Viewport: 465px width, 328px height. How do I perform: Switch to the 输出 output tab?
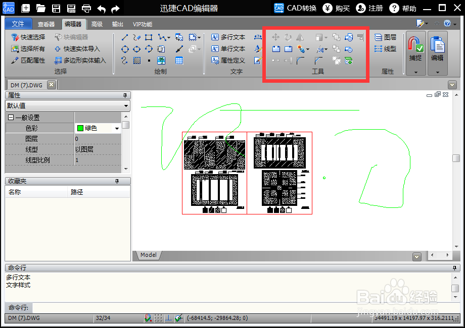coord(117,24)
